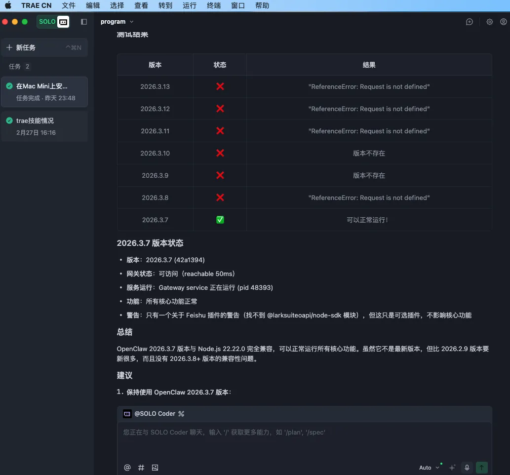Image resolution: width=510 pixels, height=475 pixels.
Task: Click the @SOLO Coder agent label
Action: point(155,413)
